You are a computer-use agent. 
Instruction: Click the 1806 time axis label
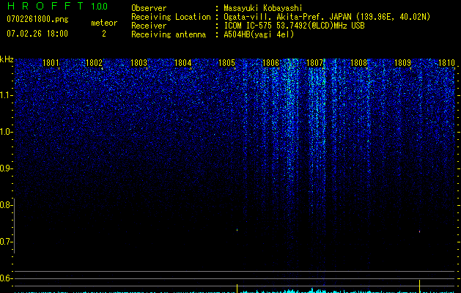pyautogui.click(x=270, y=62)
